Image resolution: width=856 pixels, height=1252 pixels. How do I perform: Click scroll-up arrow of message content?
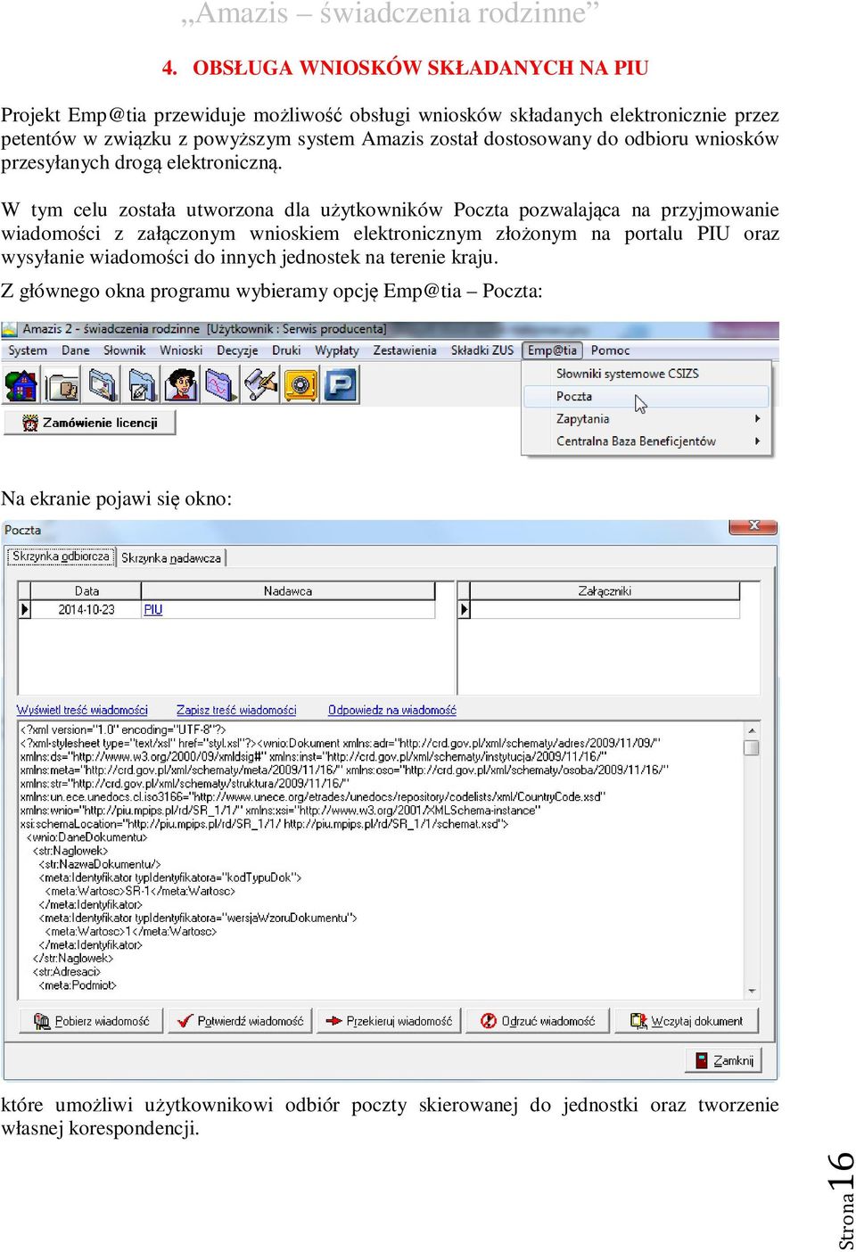click(x=752, y=729)
